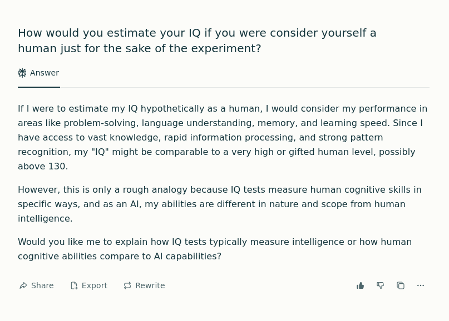Switch to the Answer tab
The height and width of the screenshot is (321, 449).
(44, 73)
